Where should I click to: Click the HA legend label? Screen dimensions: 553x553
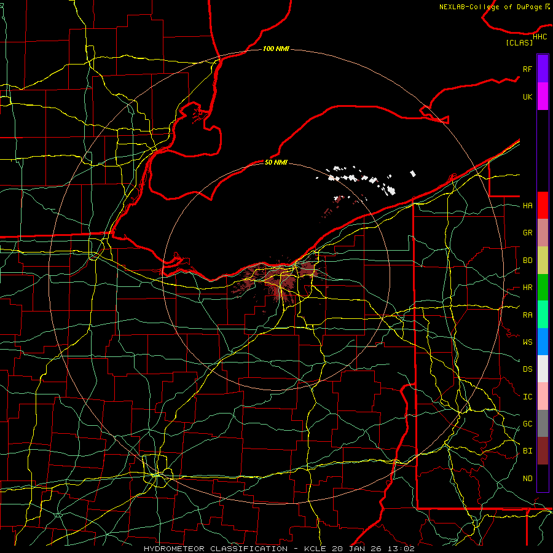pos(527,205)
